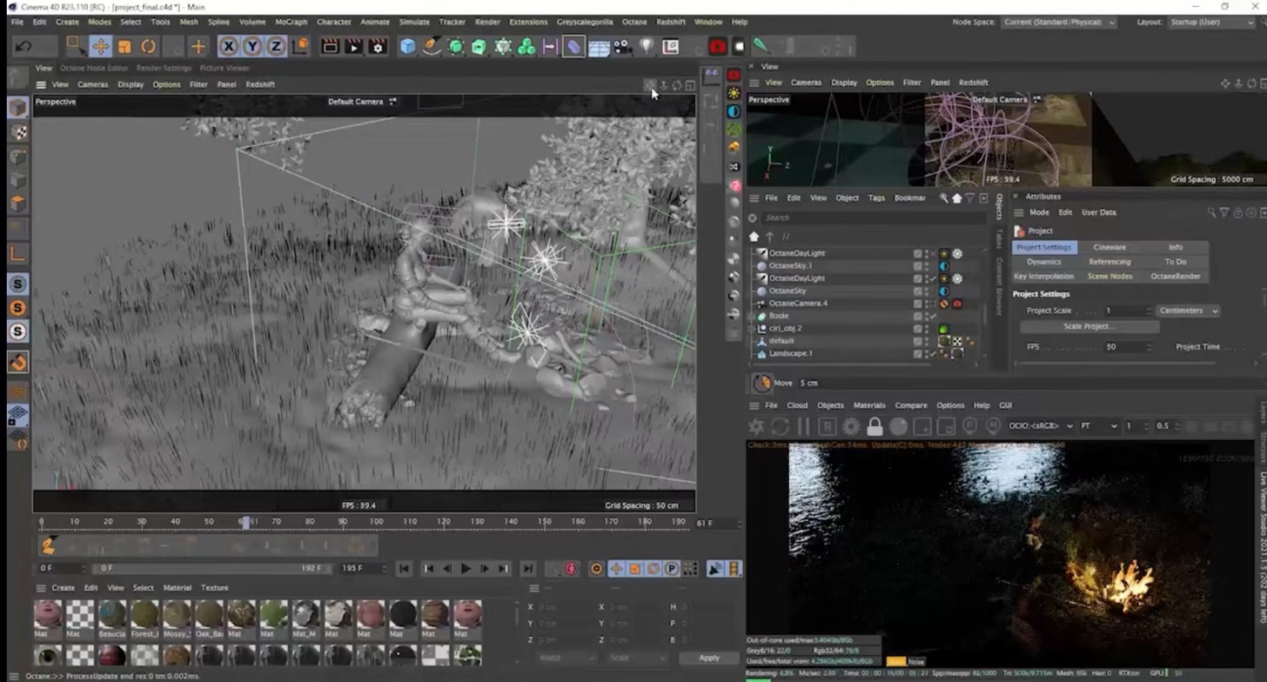Select Model mode cube in left sidebar
The width and height of the screenshot is (1267, 682).
pyautogui.click(x=17, y=107)
